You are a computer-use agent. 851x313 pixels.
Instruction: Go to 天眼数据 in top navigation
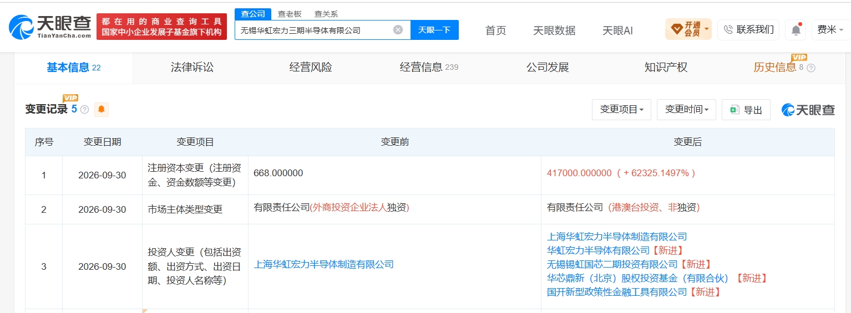point(554,30)
